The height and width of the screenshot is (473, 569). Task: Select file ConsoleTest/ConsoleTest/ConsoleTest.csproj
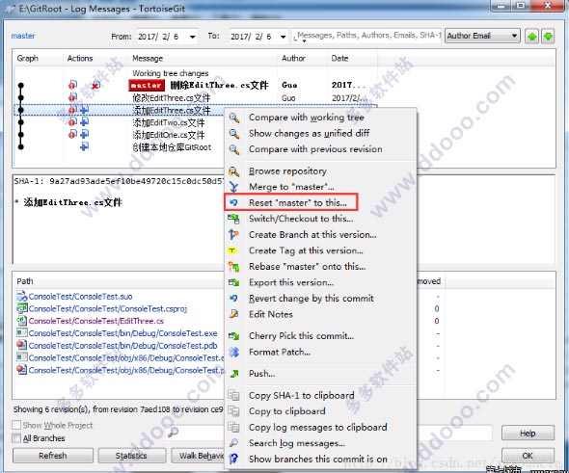click(108, 308)
